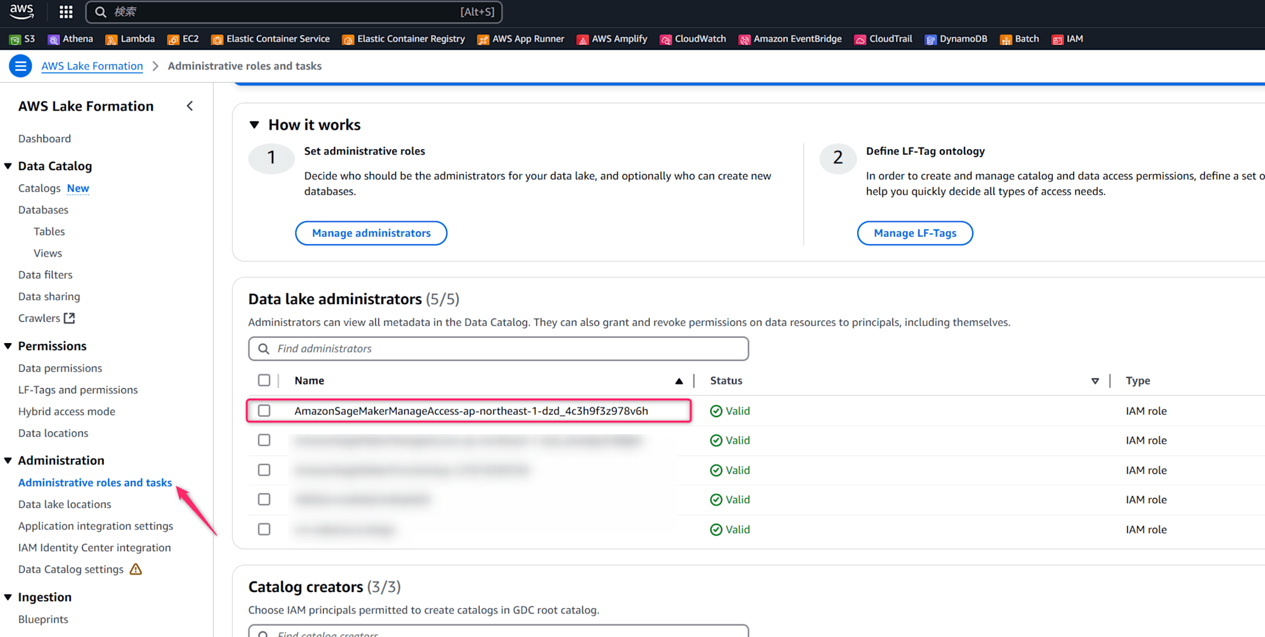Select all administrators header checkbox
This screenshot has width=1265, height=637.
(264, 380)
